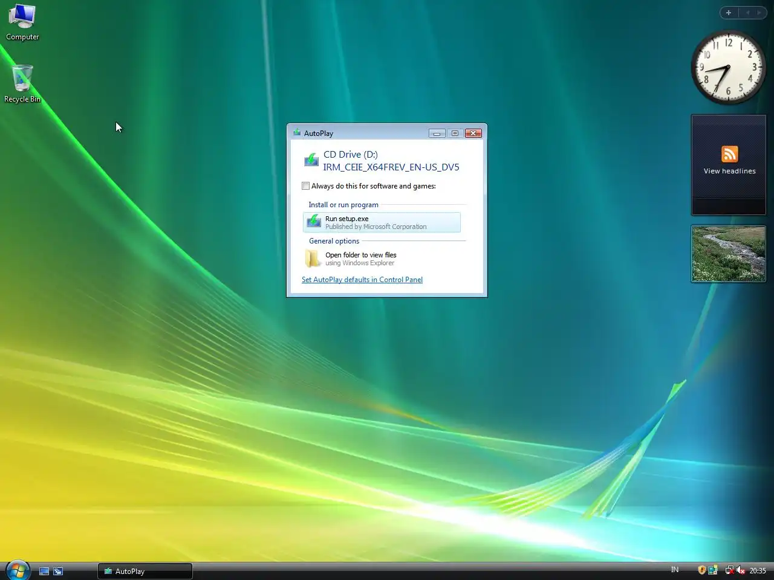774x580 pixels.
Task: Click the folder icon under General options
Action: coord(313,259)
